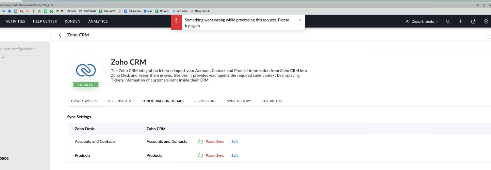The width and height of the screenshot is (491, 170).
Task: Open the setup gear icon
Action: (x=486, y=21)
